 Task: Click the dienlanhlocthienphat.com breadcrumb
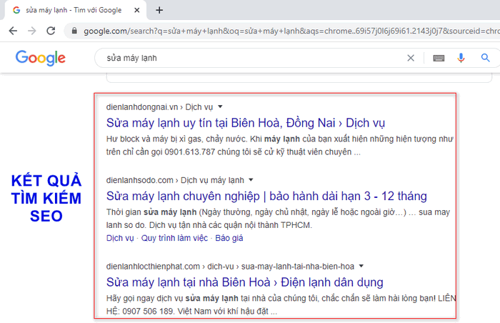tap(230, 266)
